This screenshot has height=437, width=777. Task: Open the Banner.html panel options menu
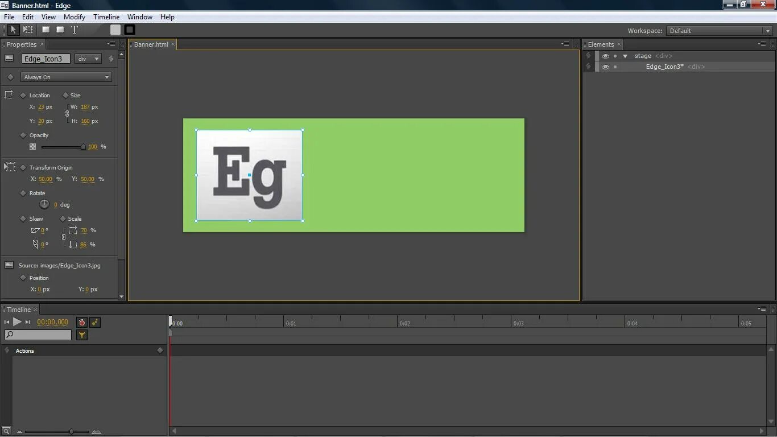tap(565, 44)
